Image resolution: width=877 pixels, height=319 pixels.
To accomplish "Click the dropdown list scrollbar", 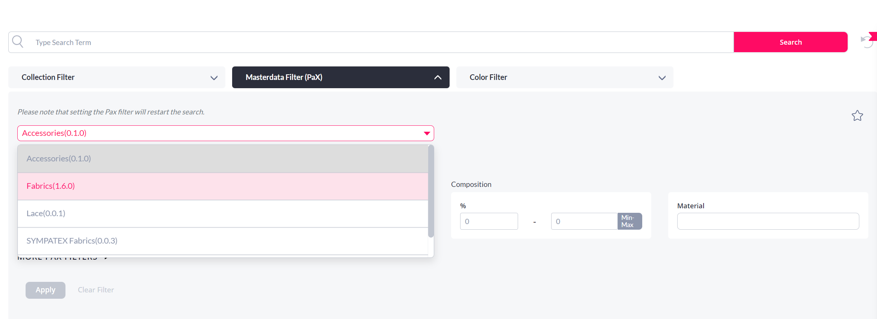I will (x=431, y=191).
